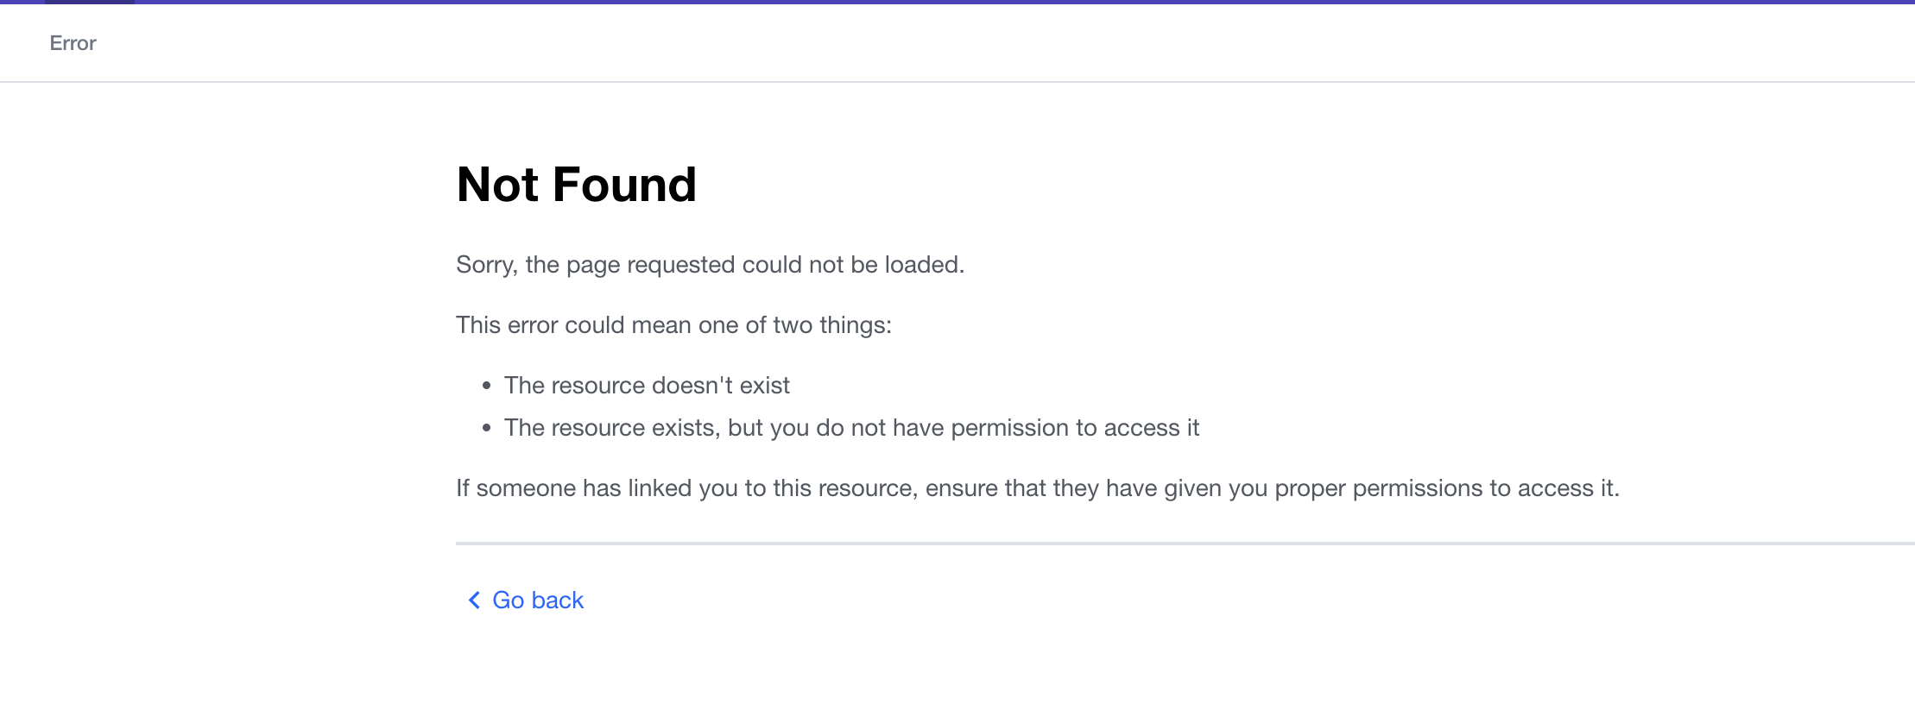Click the word Not in the heading

(x=497, y=185)
